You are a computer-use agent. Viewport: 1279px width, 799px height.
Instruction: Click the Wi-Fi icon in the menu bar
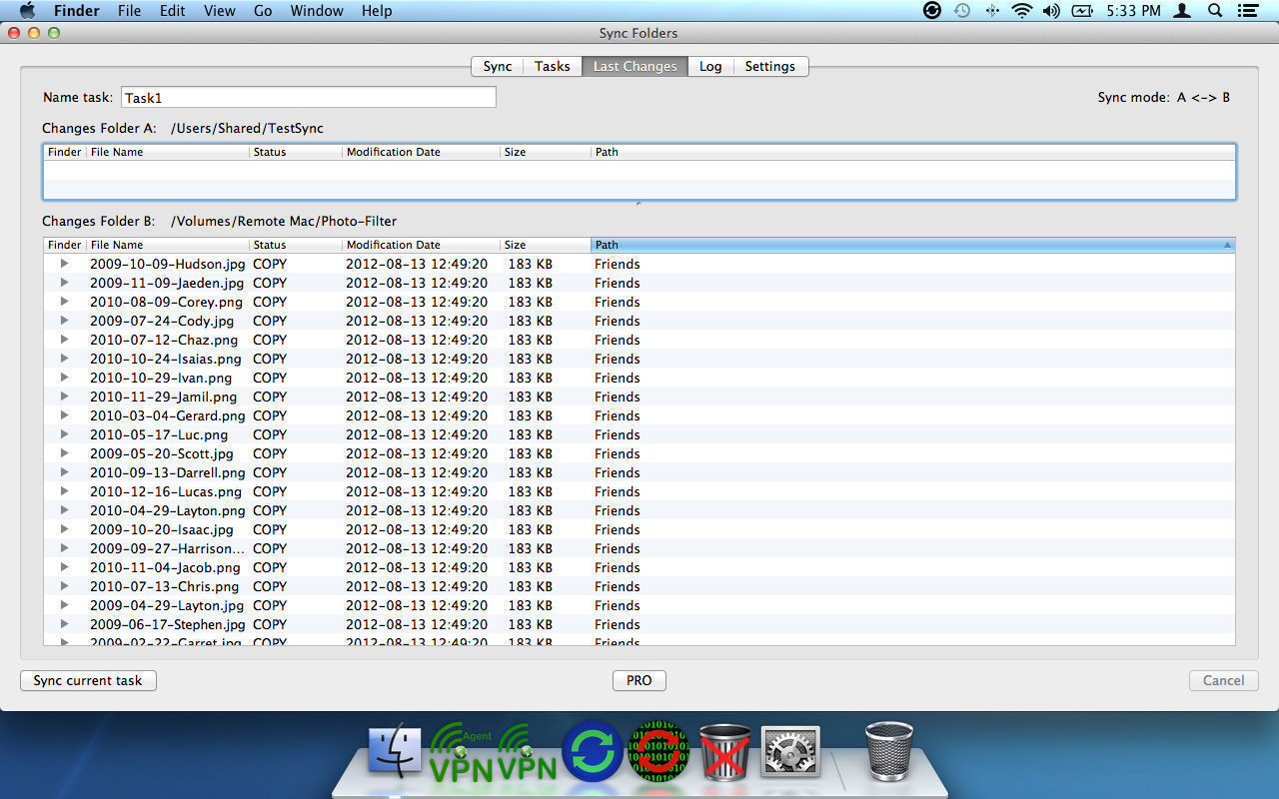pos(1020,11)
